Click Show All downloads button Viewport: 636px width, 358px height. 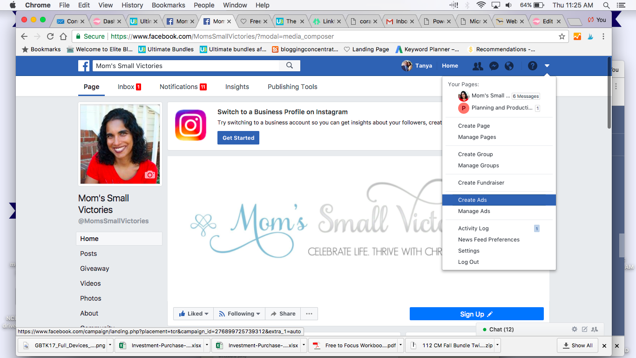click(577, 345)
